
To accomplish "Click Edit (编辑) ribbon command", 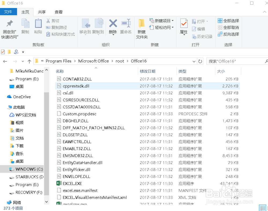I will (198, 29).
